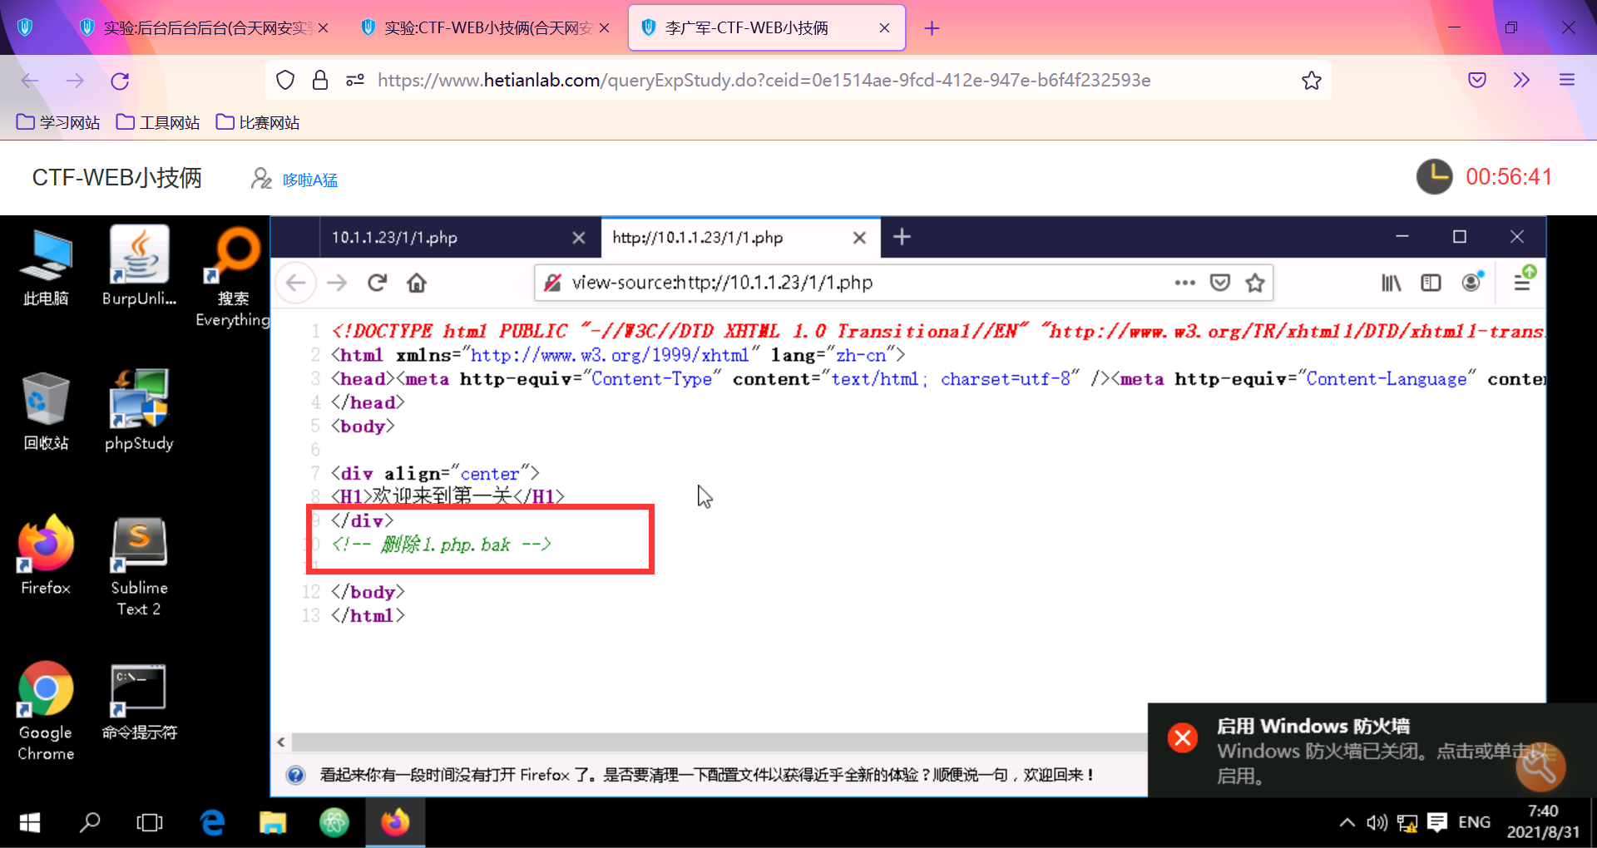The height and width of the screenshot is (848, 1597).
Task: Open new tab in inner Firefox
Action: 902,238
